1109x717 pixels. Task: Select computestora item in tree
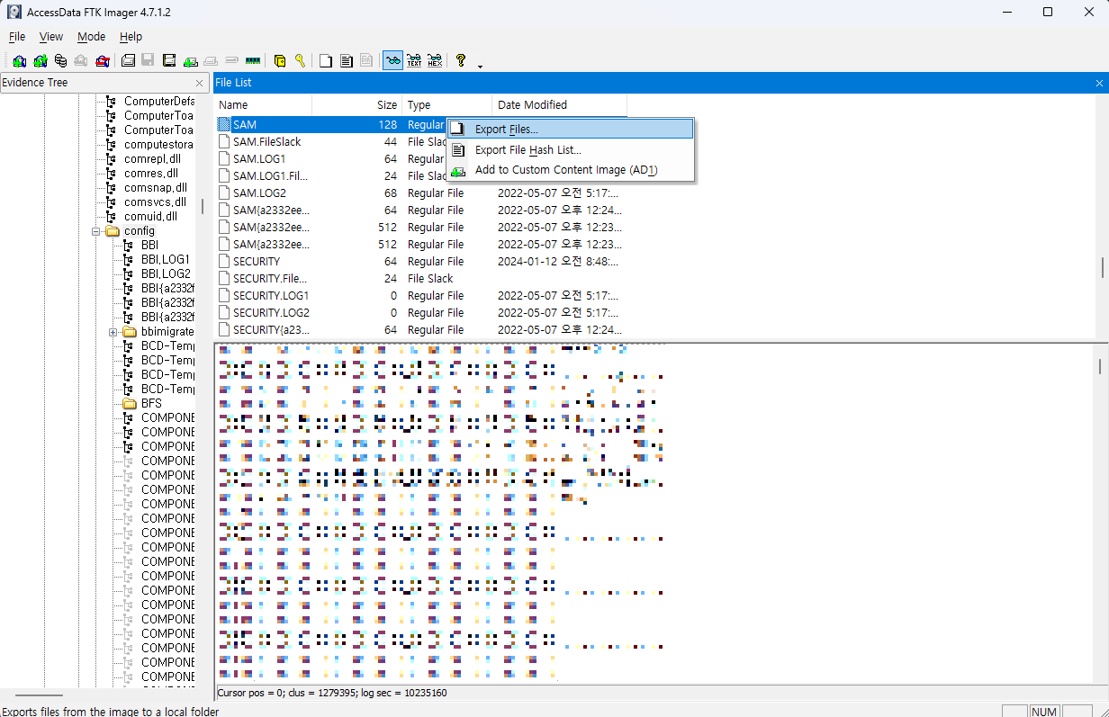[x=158, y=144]
